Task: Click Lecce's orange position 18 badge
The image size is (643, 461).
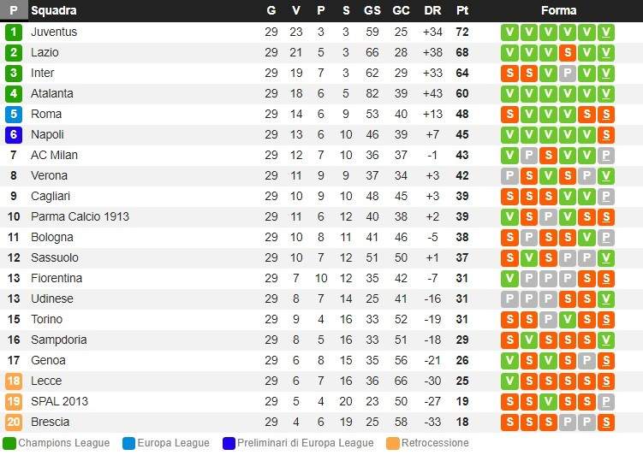Action: pyautogui.click(x=14, y=381)
